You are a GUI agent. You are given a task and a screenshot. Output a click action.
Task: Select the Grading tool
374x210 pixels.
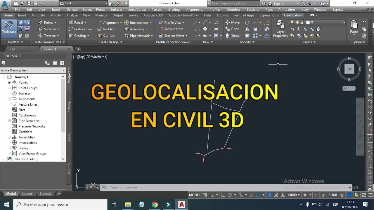pos(79,36)
